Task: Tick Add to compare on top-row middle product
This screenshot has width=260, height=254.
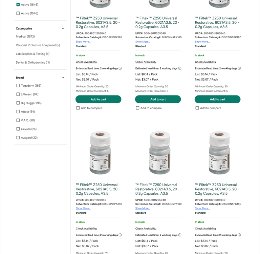Action: coord(137,108)
